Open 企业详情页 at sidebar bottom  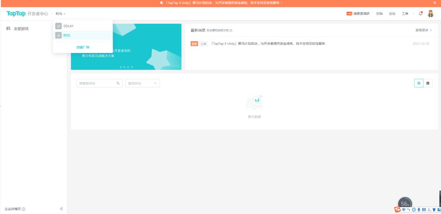(x=15, y=209)
